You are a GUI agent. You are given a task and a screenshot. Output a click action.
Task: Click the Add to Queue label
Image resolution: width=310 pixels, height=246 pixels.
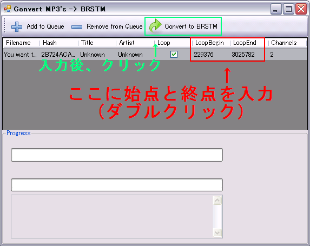pyautogui.click(x=45, y=26)
